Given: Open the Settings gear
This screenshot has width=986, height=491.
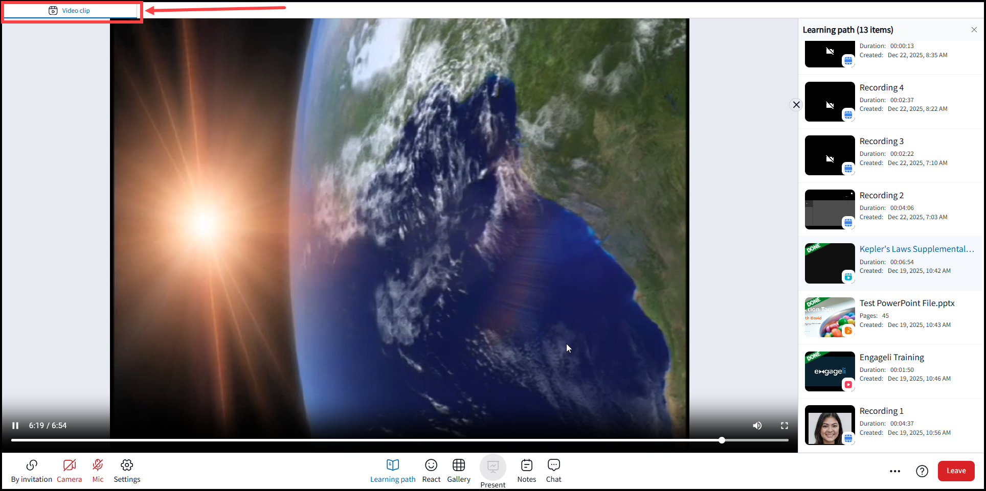Looking at the screenshot, I should click(127, 471).
